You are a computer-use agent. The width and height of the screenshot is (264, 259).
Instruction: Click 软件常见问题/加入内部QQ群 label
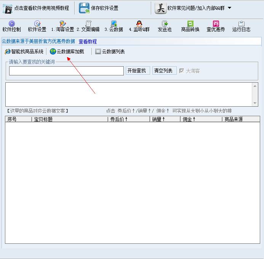(x=196, y=8)
